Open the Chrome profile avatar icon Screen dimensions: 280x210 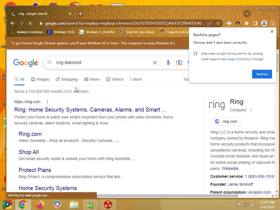coord(264,24)
